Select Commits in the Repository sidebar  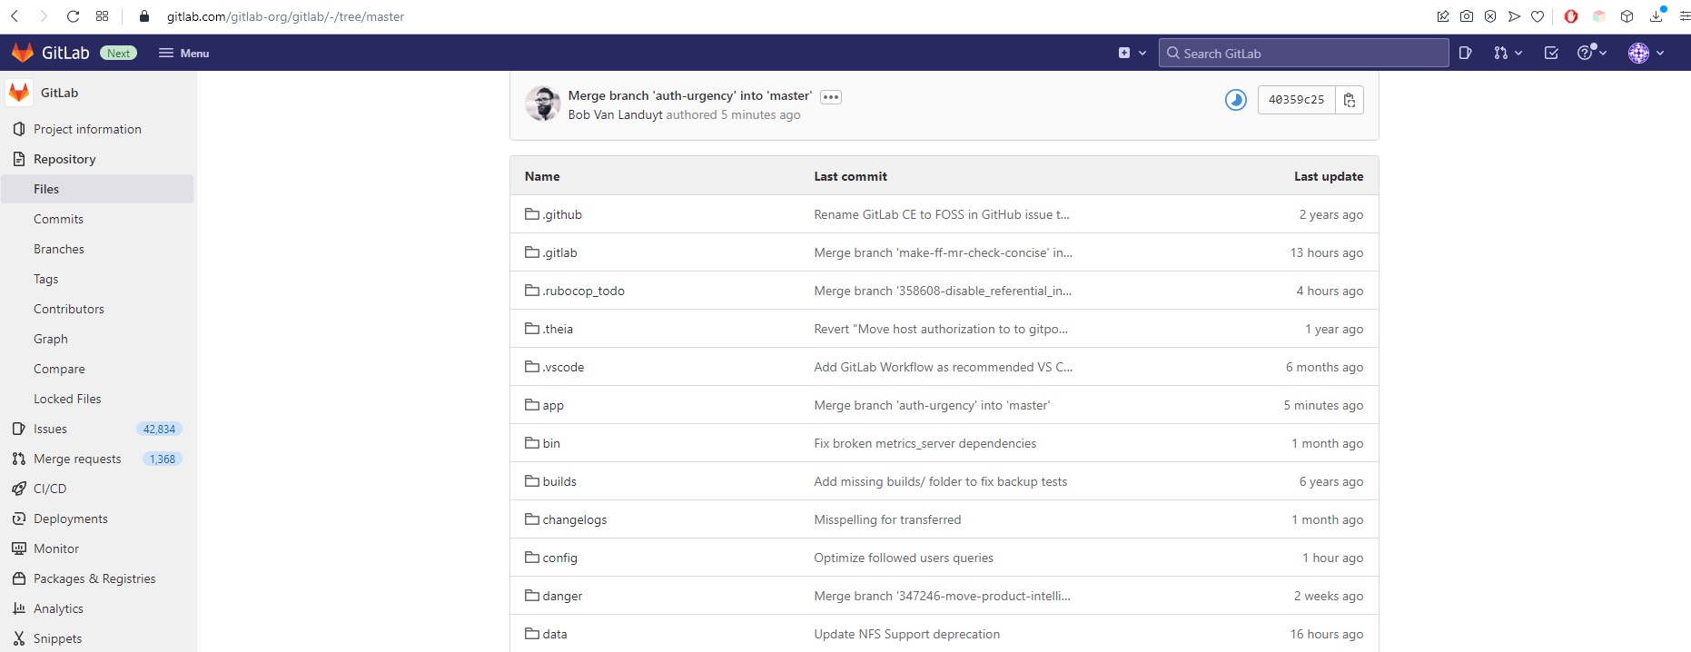tap(58, 219)
